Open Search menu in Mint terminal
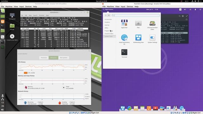 coord(35,15)
